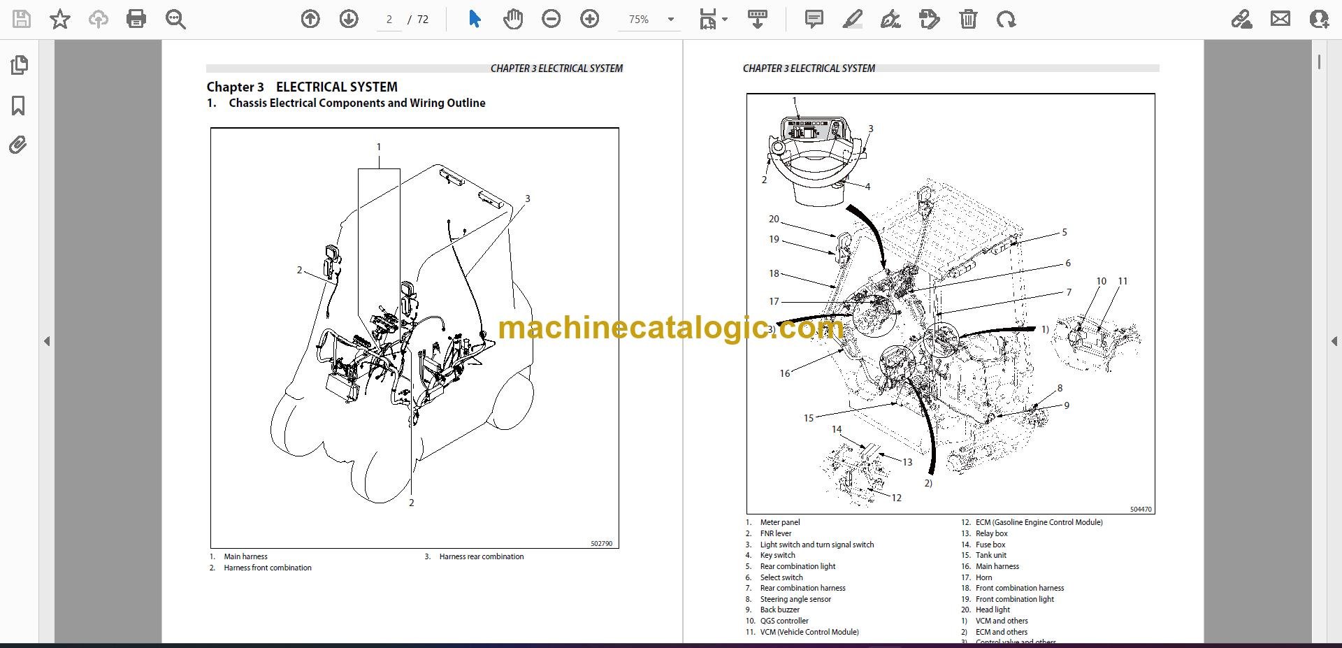Open the fit page options dropdown

coord(713,19)
